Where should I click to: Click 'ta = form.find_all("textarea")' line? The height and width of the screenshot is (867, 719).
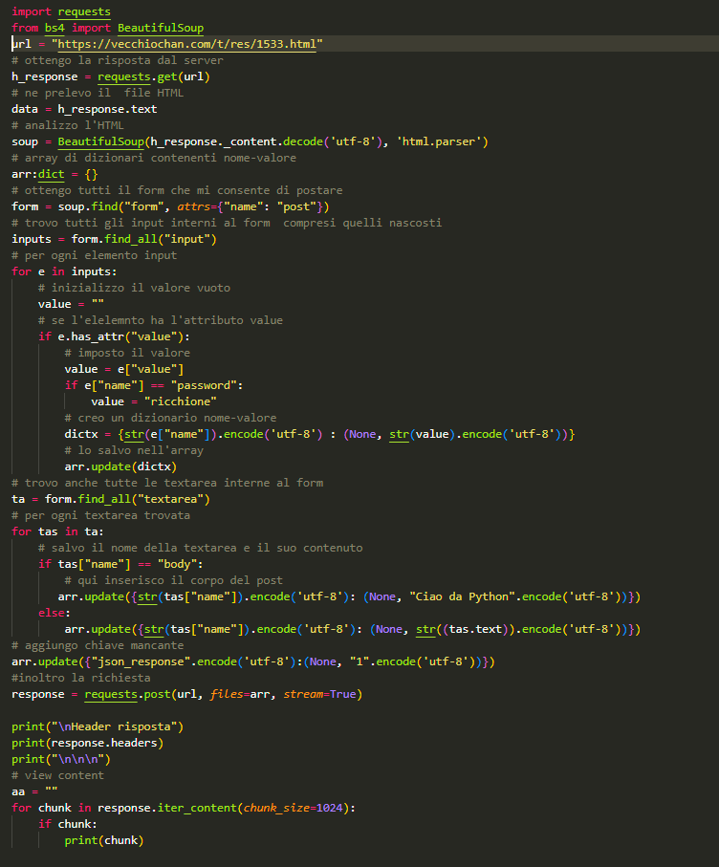click(x=111, y=499)
